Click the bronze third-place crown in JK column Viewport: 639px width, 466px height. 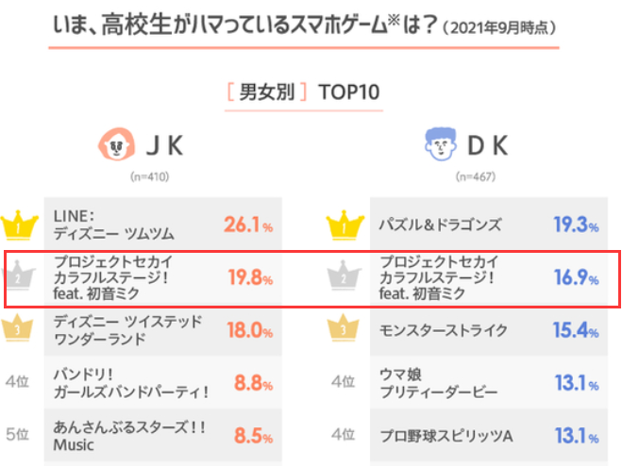pos(18,328)
